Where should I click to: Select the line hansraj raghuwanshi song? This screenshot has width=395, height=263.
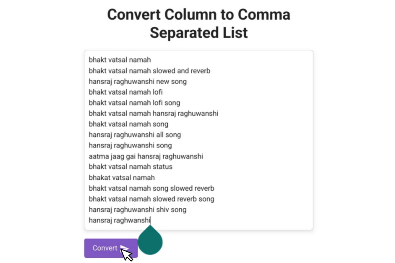click(130, 145)
